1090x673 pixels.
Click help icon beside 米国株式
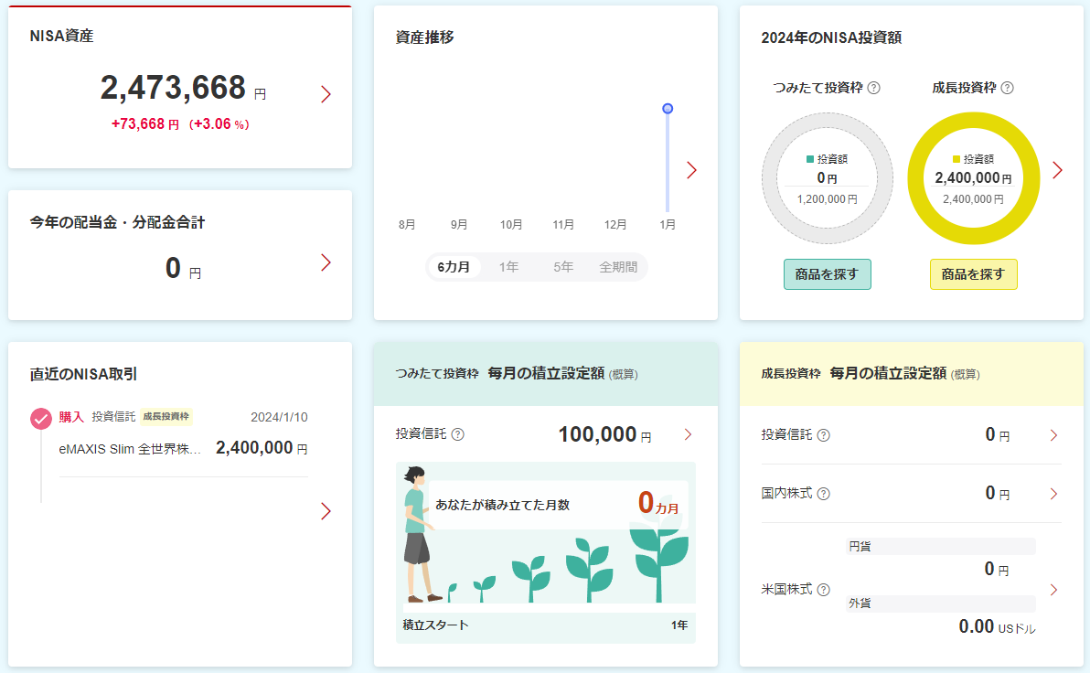click(823, 590)
